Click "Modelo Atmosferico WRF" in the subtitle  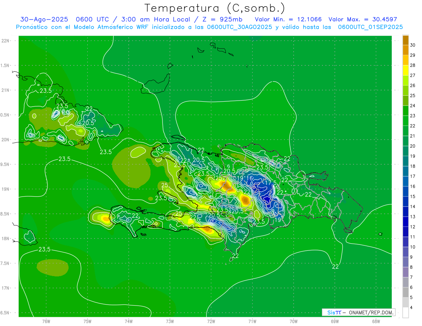[111, 27]
